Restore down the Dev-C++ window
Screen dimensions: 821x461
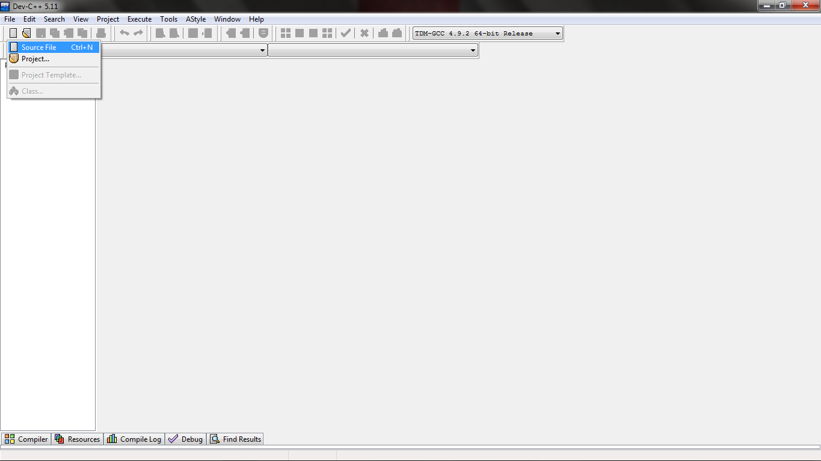[x=782, y=5]
